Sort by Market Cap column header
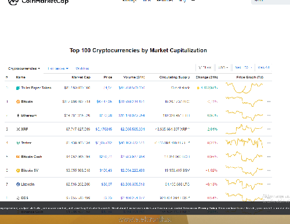 [81, 77]
